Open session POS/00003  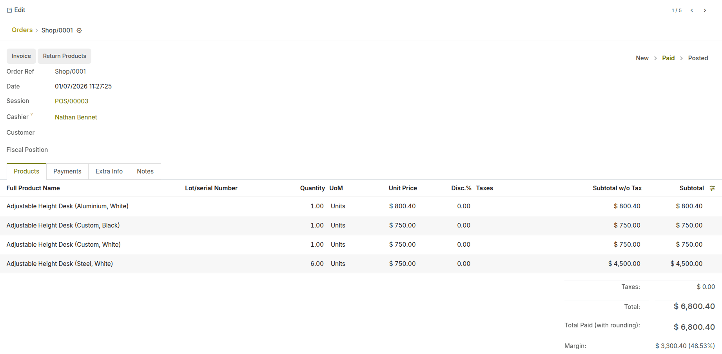point(72,101)
